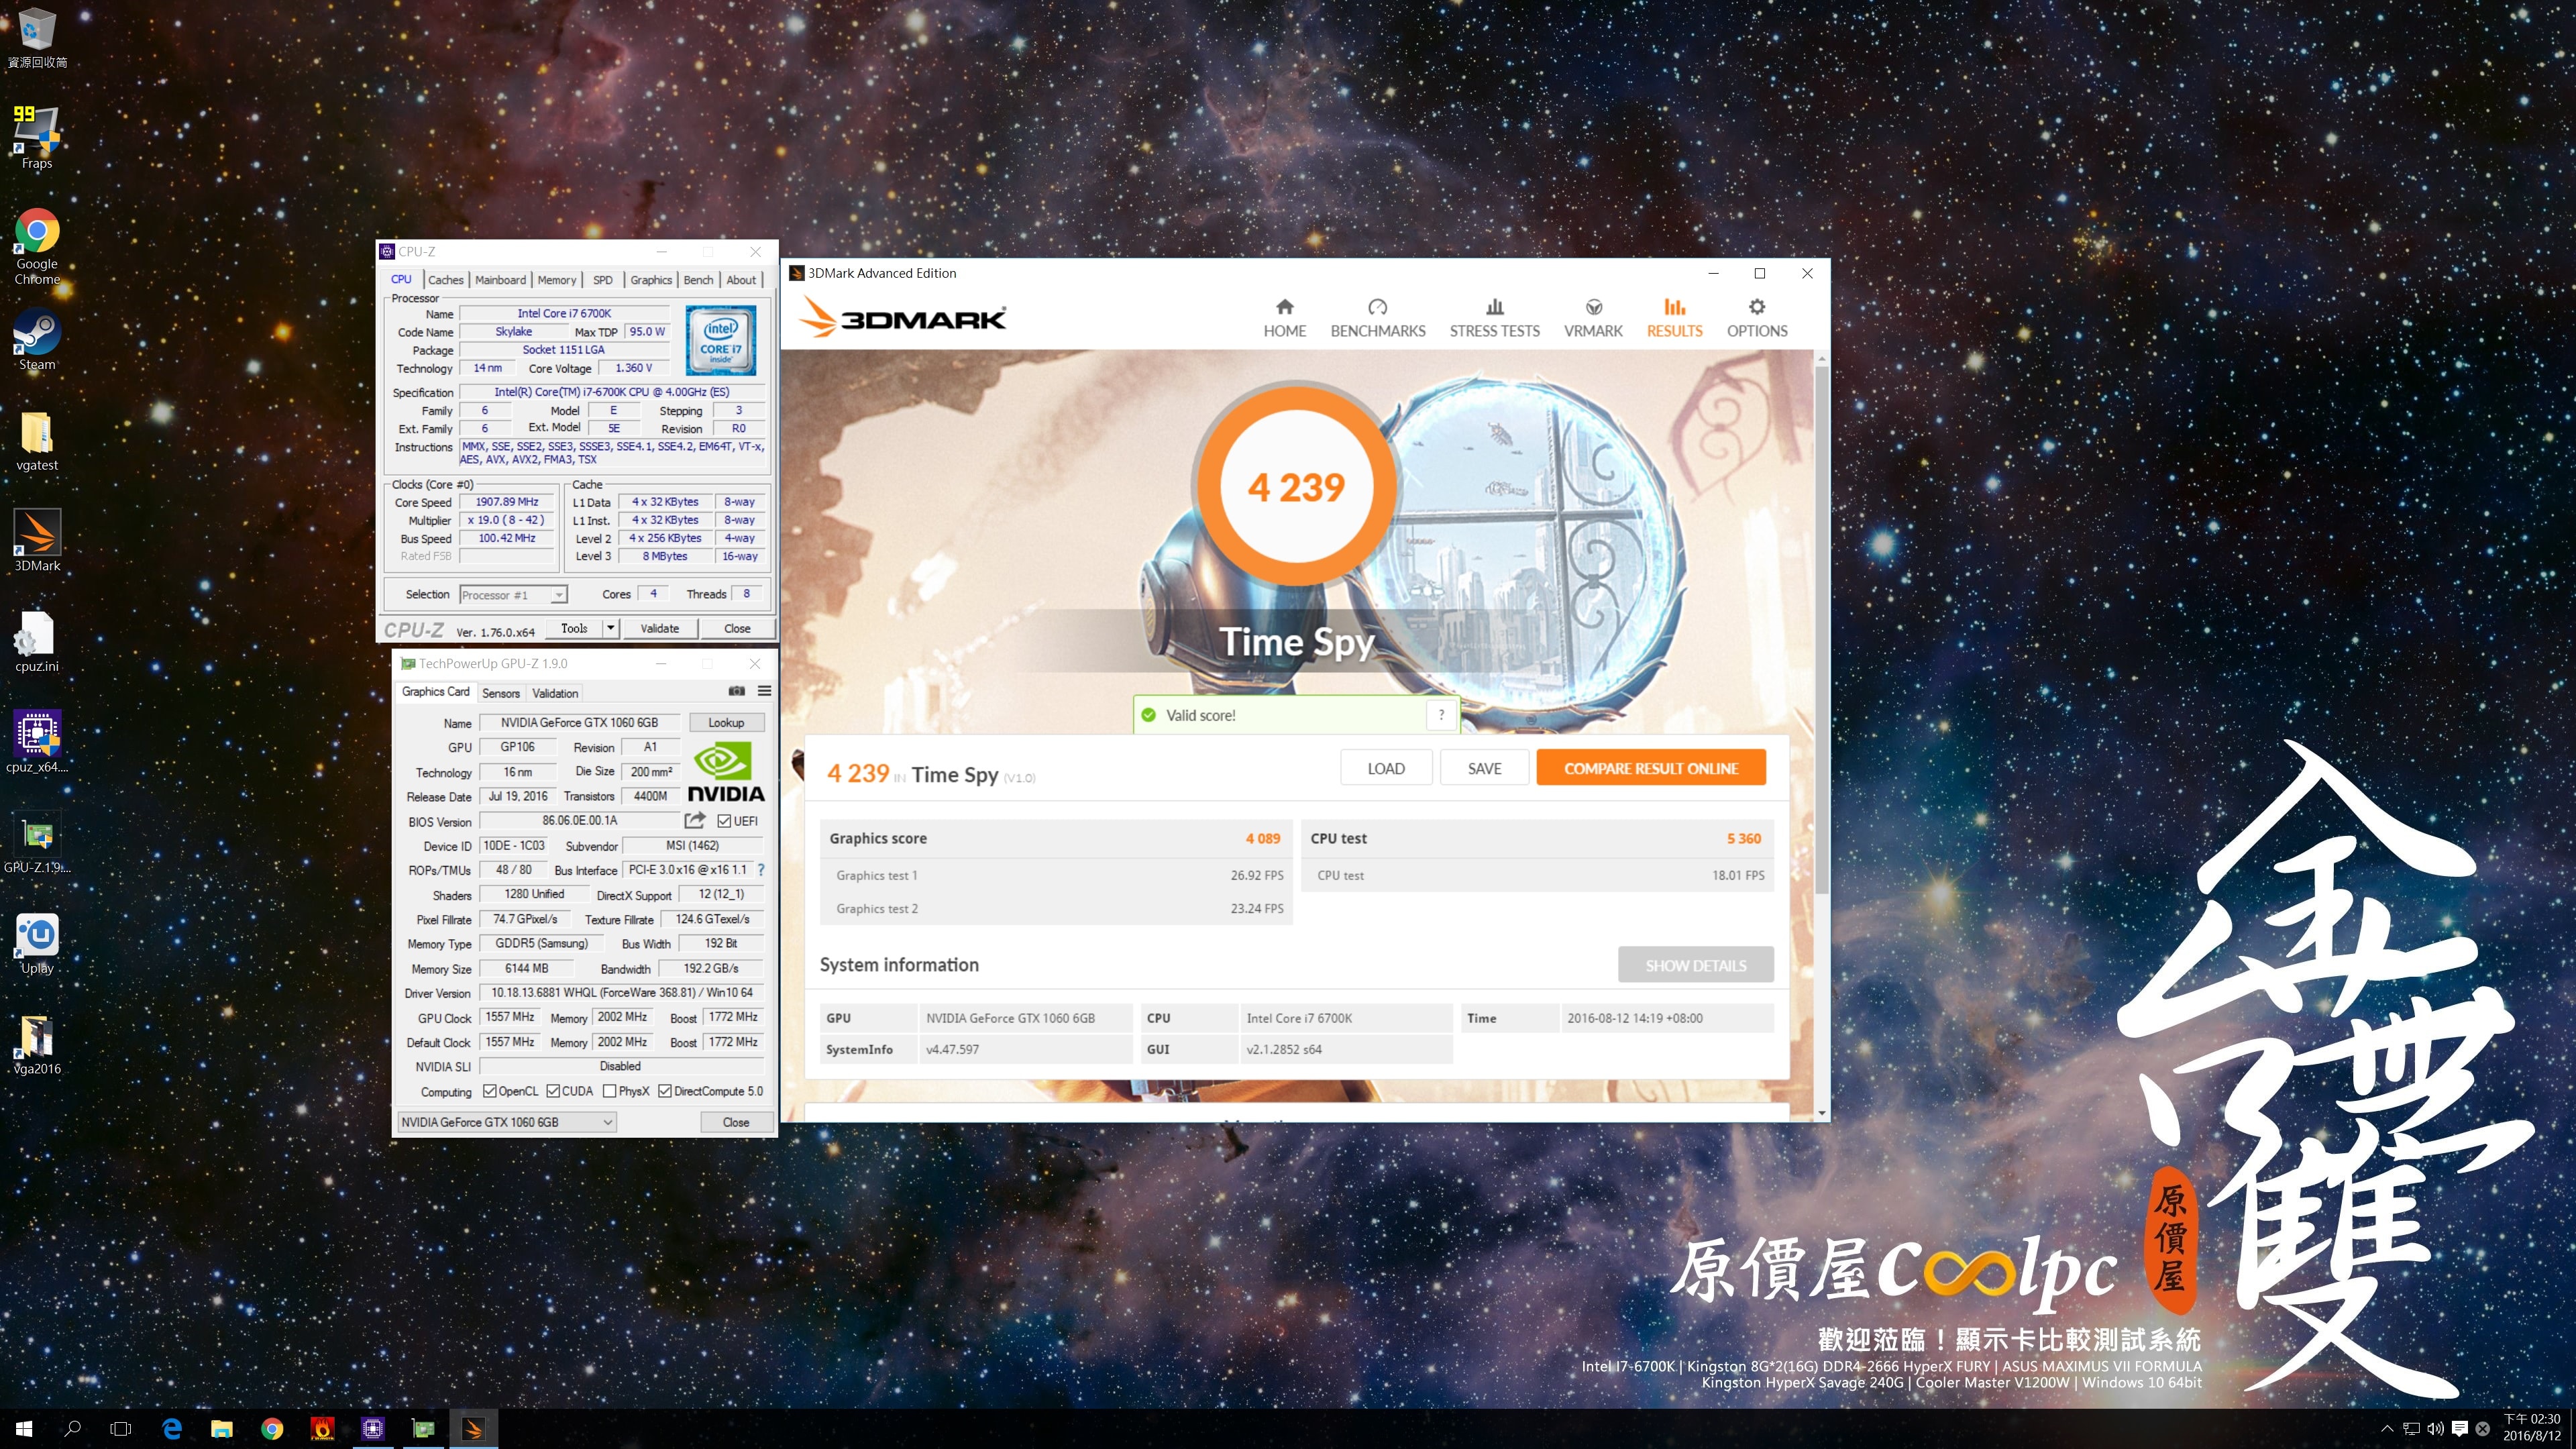Open VRMARK section in 3DMark

[1593, 318]
